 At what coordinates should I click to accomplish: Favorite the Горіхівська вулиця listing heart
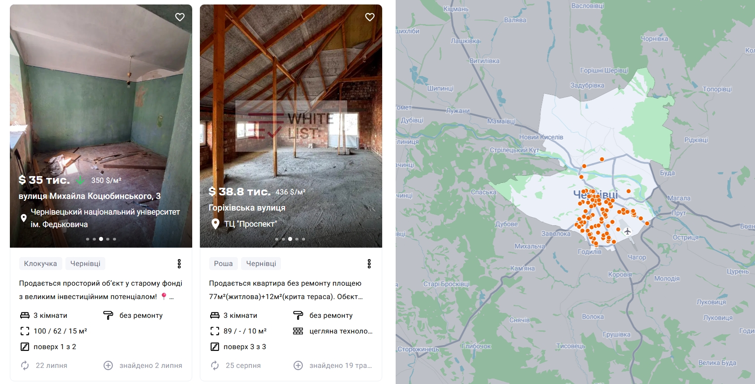(x=370, y=17)
